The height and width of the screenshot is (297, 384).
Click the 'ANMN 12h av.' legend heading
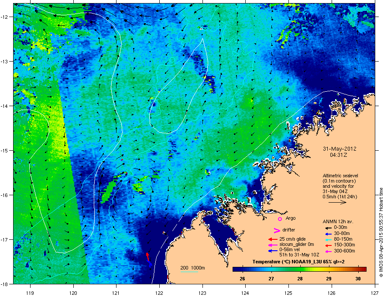click(338, 221)
